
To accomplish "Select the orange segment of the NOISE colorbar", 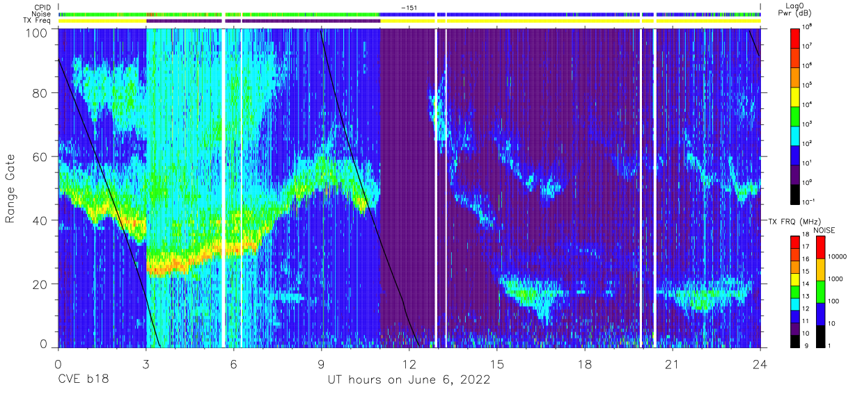I will [819, 270].
